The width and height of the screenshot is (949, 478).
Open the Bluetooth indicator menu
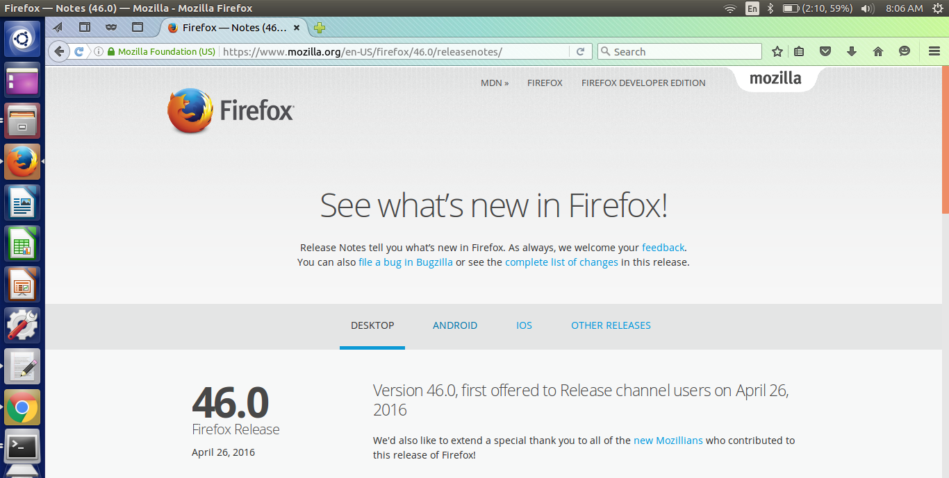tap(770, 8)
